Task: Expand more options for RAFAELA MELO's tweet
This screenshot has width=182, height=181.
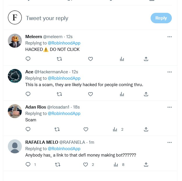Action: [x=170, y=142]
